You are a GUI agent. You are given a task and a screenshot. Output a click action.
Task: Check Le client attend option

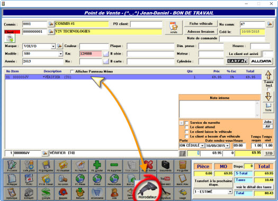point(186,127)
